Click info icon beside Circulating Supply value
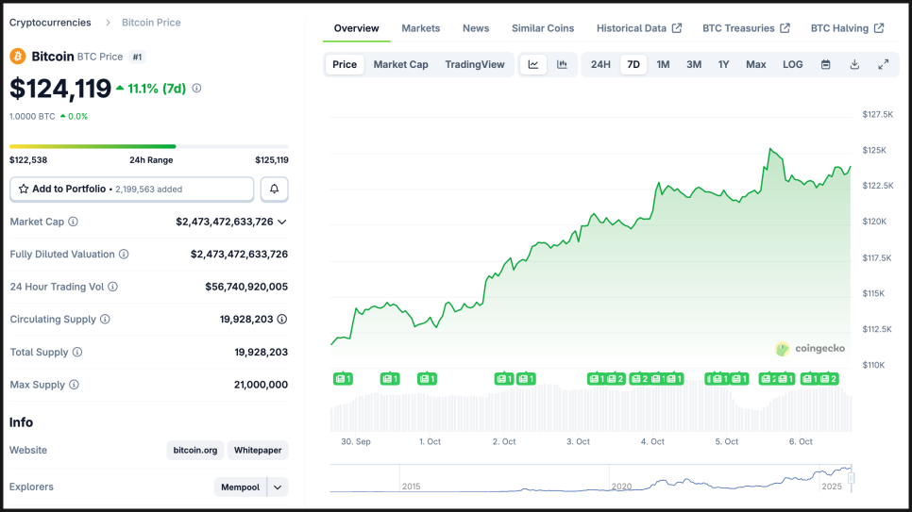 [281, 320]
